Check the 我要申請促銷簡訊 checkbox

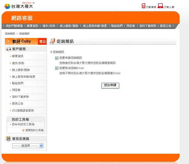click(x=57, y=58)
